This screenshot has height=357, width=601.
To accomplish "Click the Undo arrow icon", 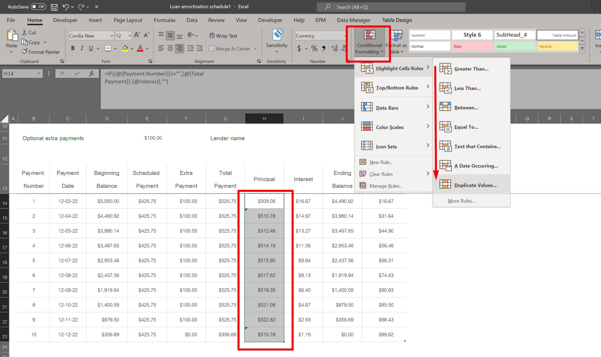I will point(66,7).
